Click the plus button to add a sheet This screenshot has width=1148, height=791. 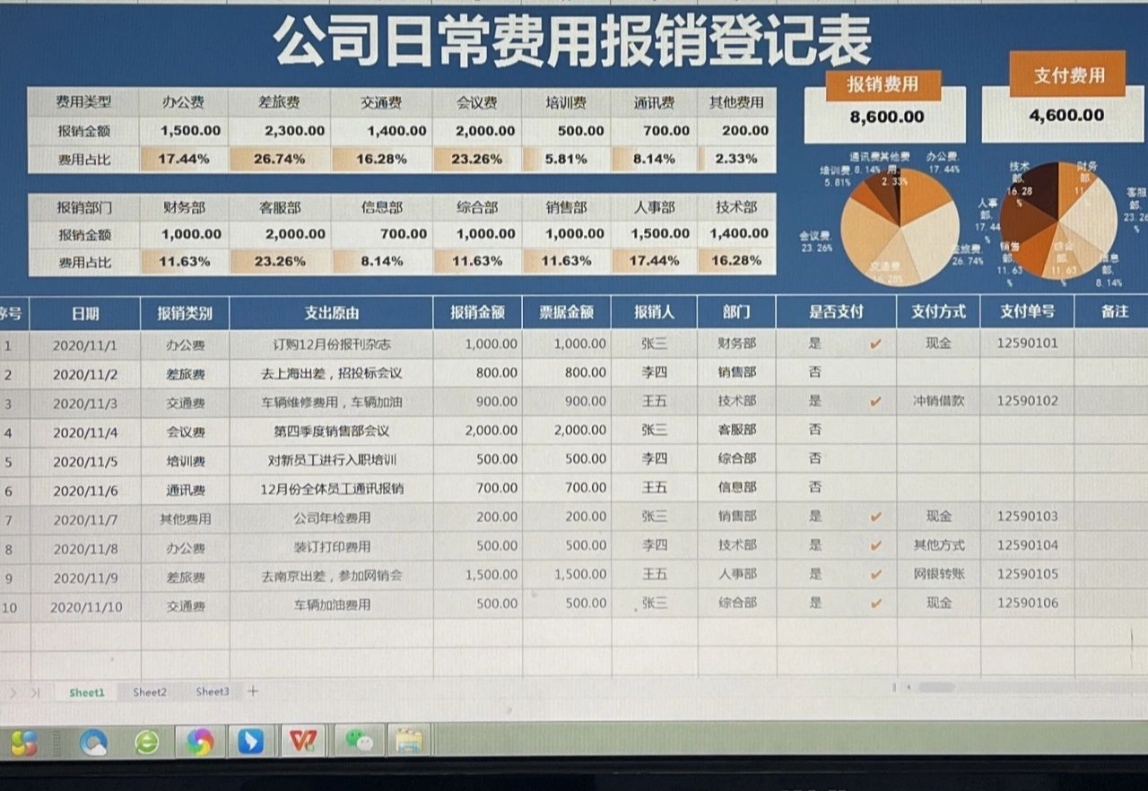pos(252,691)
